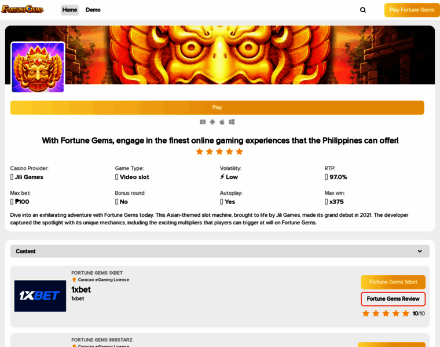The height and width of the screenshot is (347, 440).
Task: Open the Demo menu item
Action: click(x=93, y=10)
